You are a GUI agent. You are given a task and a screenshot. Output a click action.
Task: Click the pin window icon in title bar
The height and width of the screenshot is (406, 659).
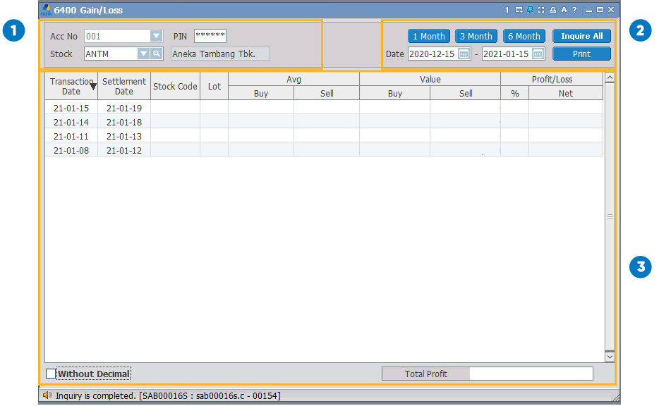coord(530,10)
